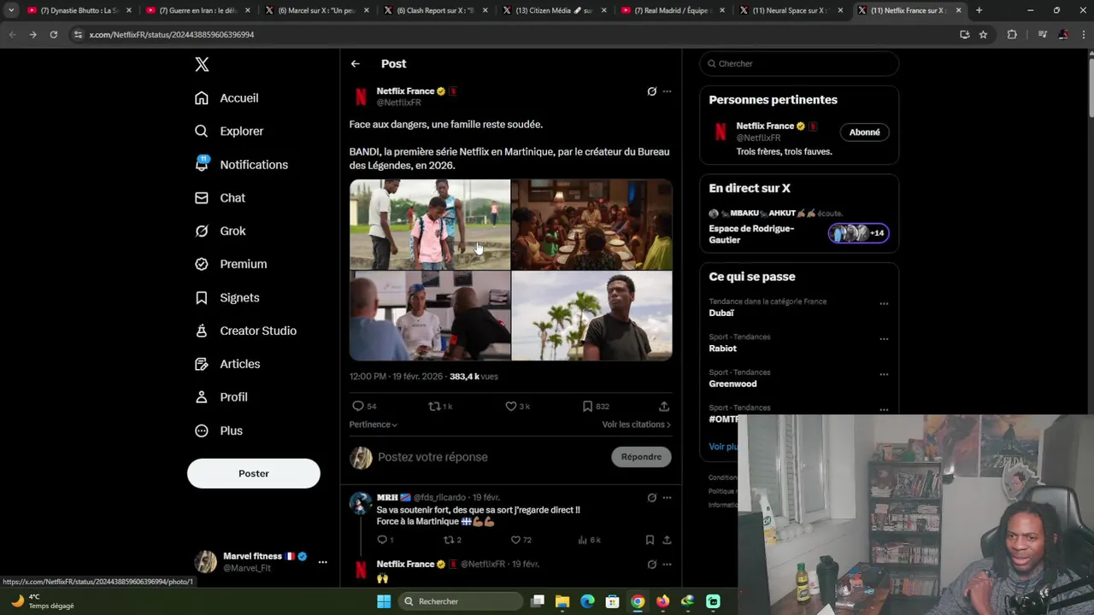Click the X logo in the sidebar
The image size is (1094, 615).
(202, 64)
